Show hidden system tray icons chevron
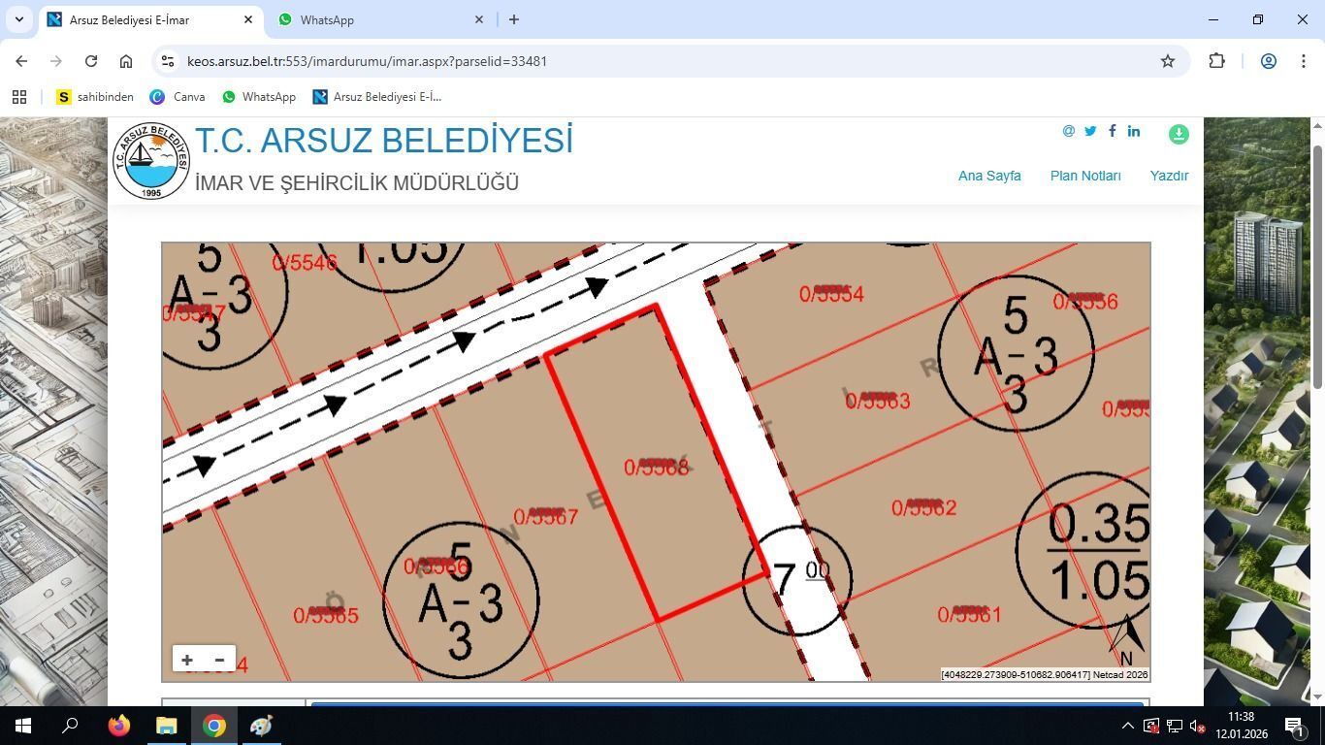This screenshot has height=745, width=1325. (x=1127, y=726)
